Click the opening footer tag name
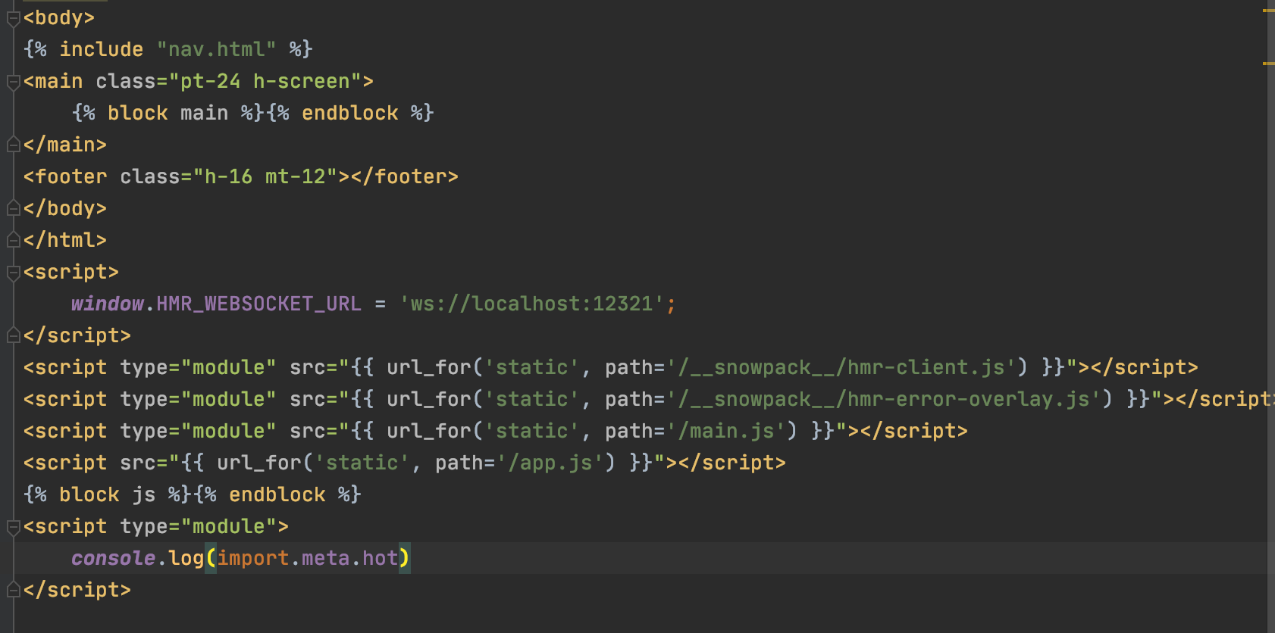1275x633 pixels. 71,176
